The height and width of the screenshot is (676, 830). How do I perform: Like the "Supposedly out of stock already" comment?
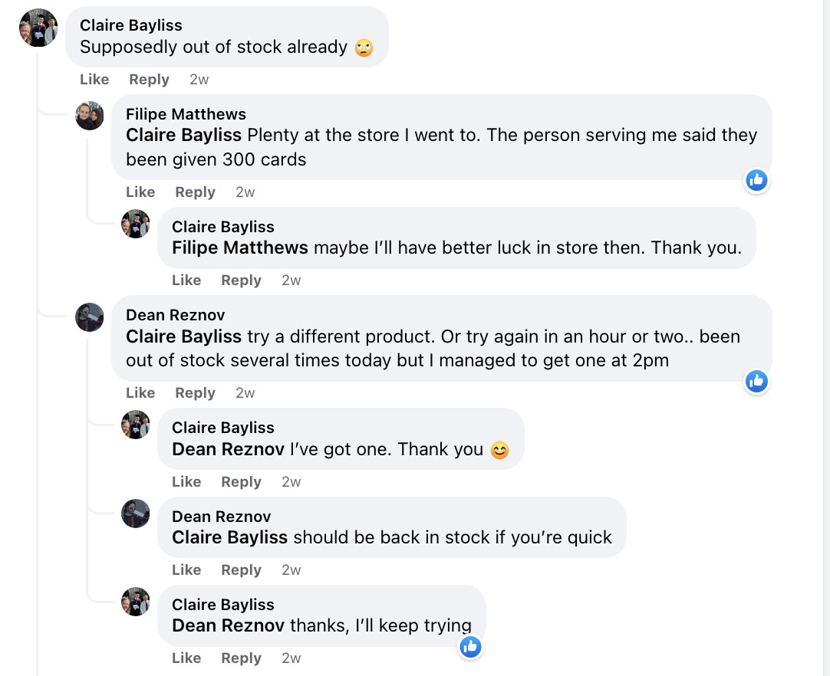94,80
